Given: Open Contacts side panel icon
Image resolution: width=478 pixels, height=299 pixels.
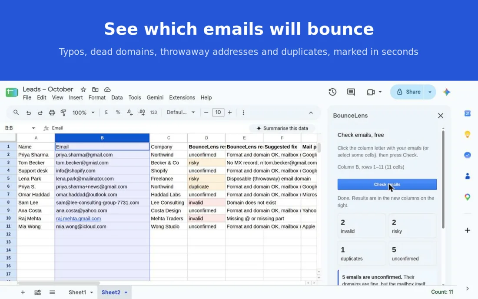Looking at the screenshot, I should pyautogui.click(x=467, y=176).
